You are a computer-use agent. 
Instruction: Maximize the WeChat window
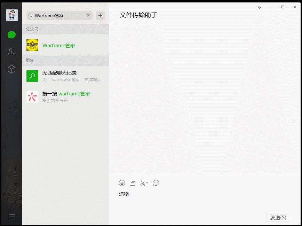pos(283,7)
